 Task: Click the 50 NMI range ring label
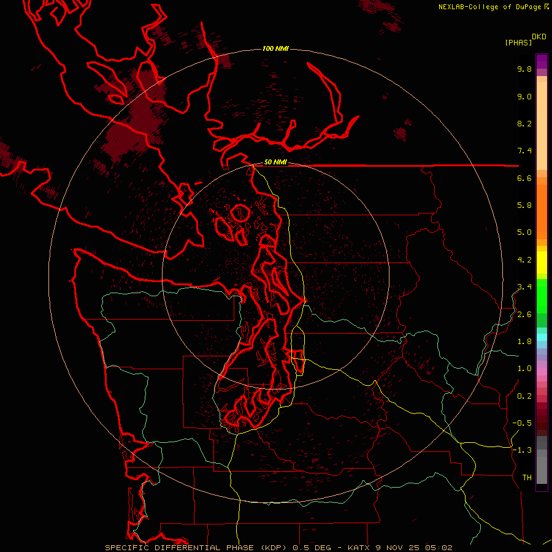(x=275, y=163)
